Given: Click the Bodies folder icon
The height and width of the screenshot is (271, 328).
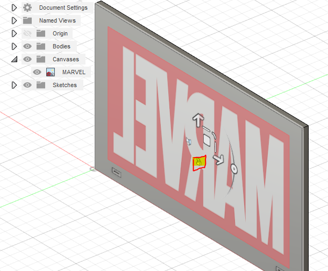Looking at the screenshot, I should click(41, 46).
